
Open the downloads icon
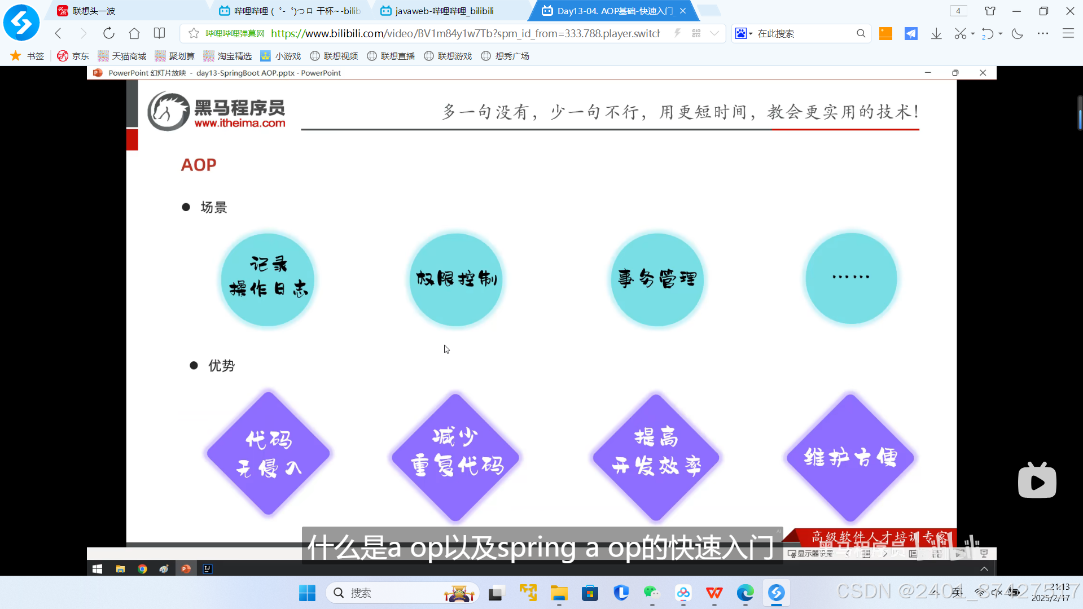click(x=936, y=33)
